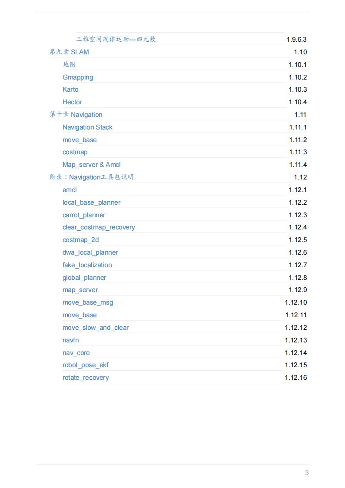Go to fake_localization entry

coord(87,265)
